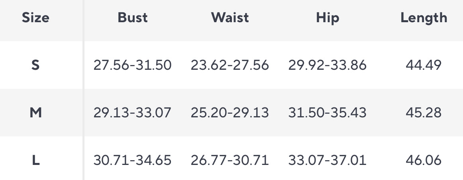Image resolution: width=463 pixels, height=180 pixels.
Task: Click length value 46.06
Action: 424,161
